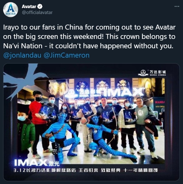Click the Wanda ice cream sign in the photo
The image size is (183, 184).
pyautogui.click(x=160, y=104)
